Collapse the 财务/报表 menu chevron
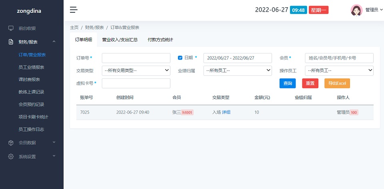 [x=54, y=42]
